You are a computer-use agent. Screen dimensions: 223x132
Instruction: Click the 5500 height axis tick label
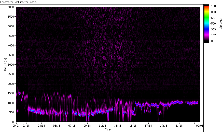[11, 17]
